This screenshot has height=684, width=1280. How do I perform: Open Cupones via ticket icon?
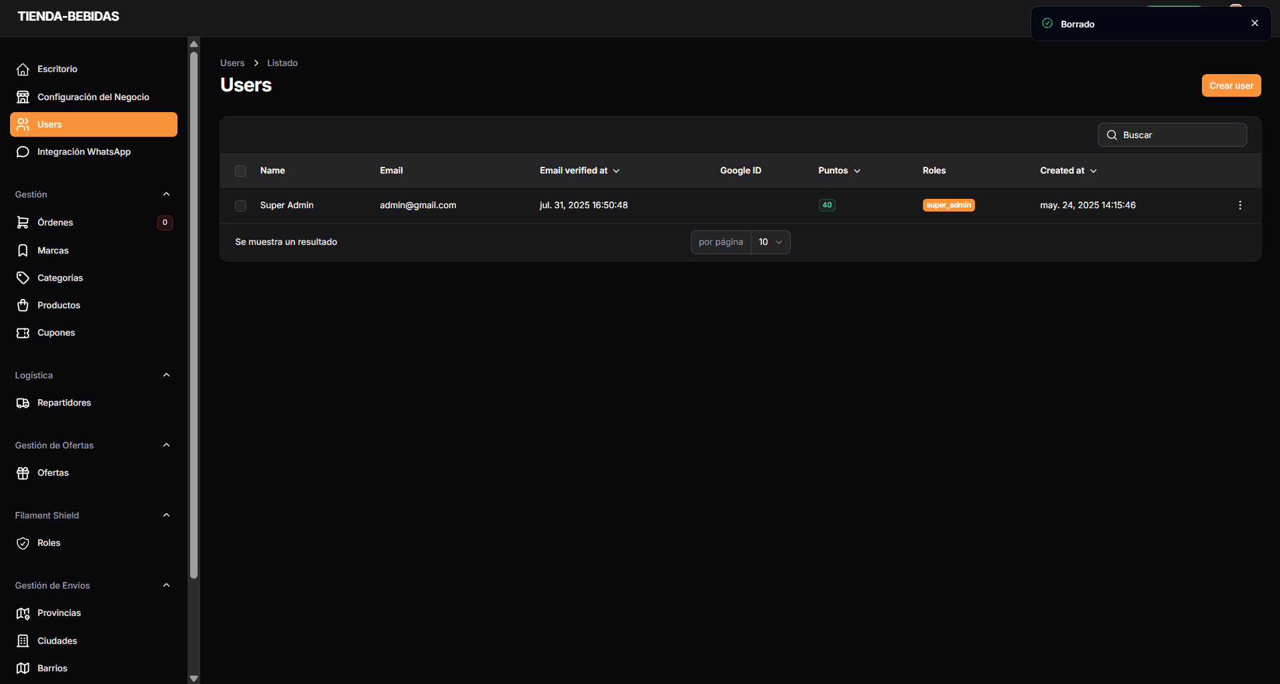tap(23, 333)
